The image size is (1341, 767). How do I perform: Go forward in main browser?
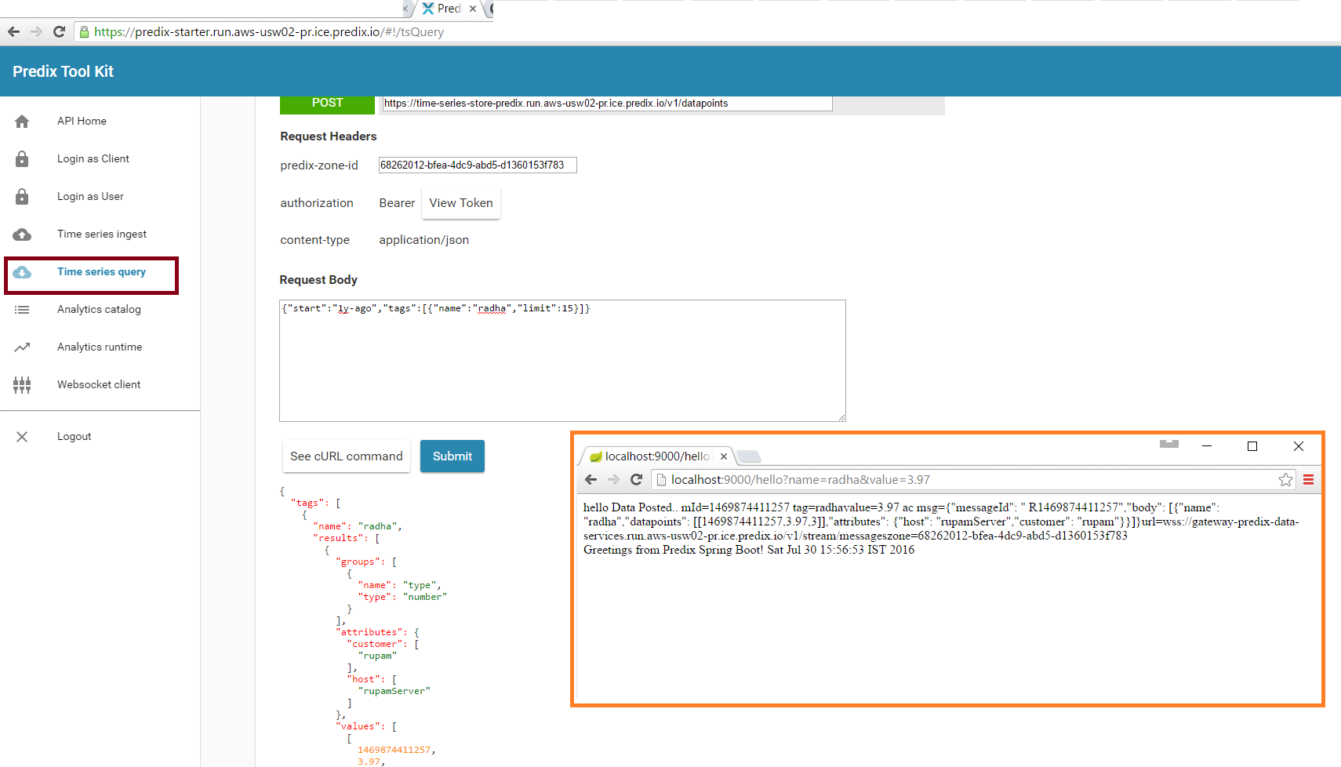point(36,31)
